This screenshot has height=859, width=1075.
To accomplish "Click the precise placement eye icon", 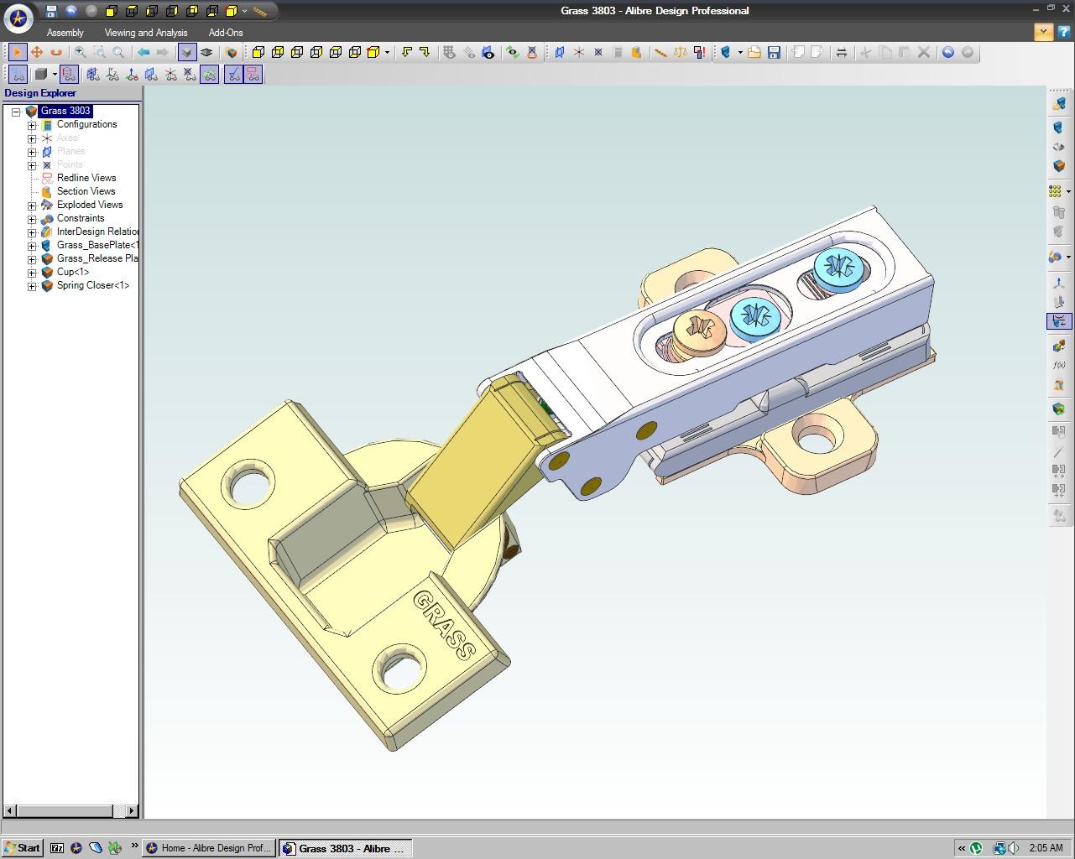I will 488,52.
